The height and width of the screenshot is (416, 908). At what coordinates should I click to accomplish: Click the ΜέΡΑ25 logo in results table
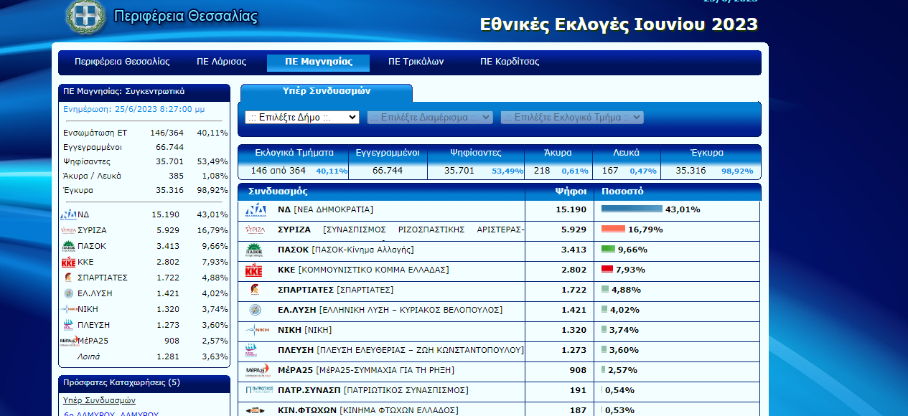[257, 371]
